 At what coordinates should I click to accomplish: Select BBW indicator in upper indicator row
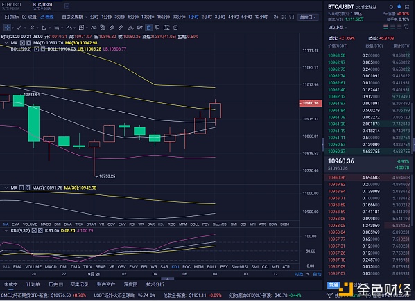pos(273,224)
